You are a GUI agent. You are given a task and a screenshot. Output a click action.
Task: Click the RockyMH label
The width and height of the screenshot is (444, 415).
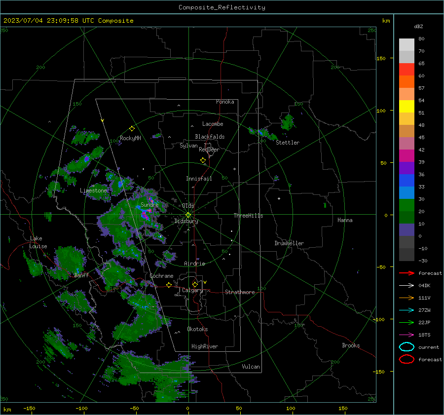tap(130, 138)
